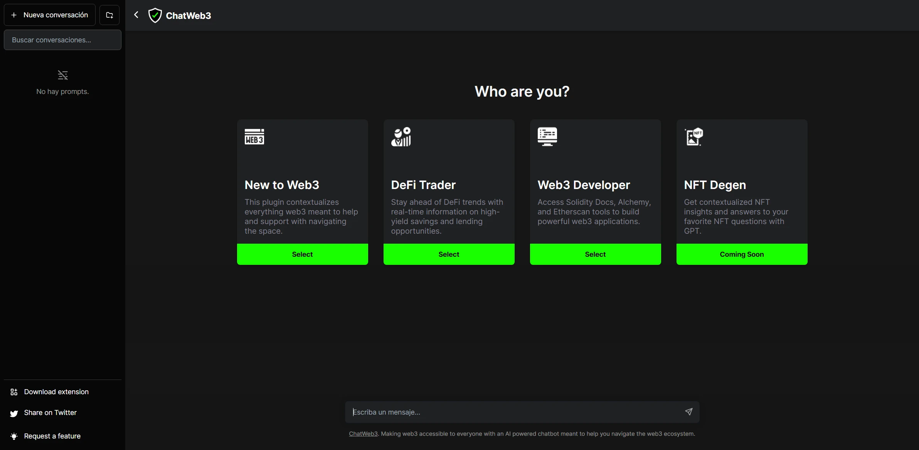
Task: Click the 'NFT Degen' card title
Action: [x=715, y=185]
